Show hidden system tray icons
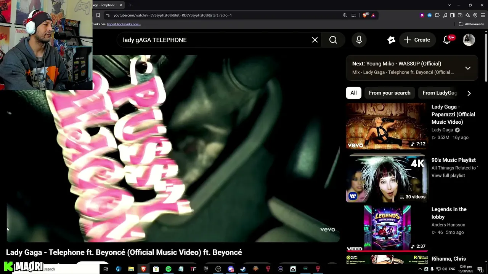The height and width of the screenshot is (274, 488). (x=420, y=269)
